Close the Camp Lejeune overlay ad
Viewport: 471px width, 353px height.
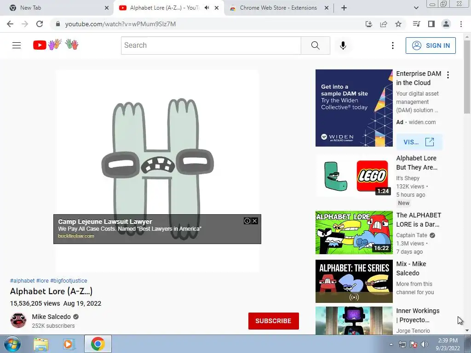[x=255, y=221]
